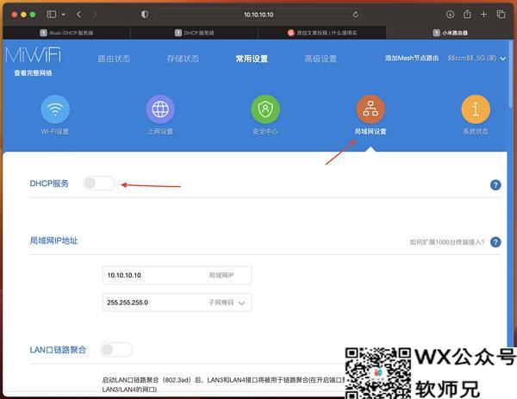The image size is (517, 399).
Task: Enable the DHCP服务 switch
Action: coord(99,184)
